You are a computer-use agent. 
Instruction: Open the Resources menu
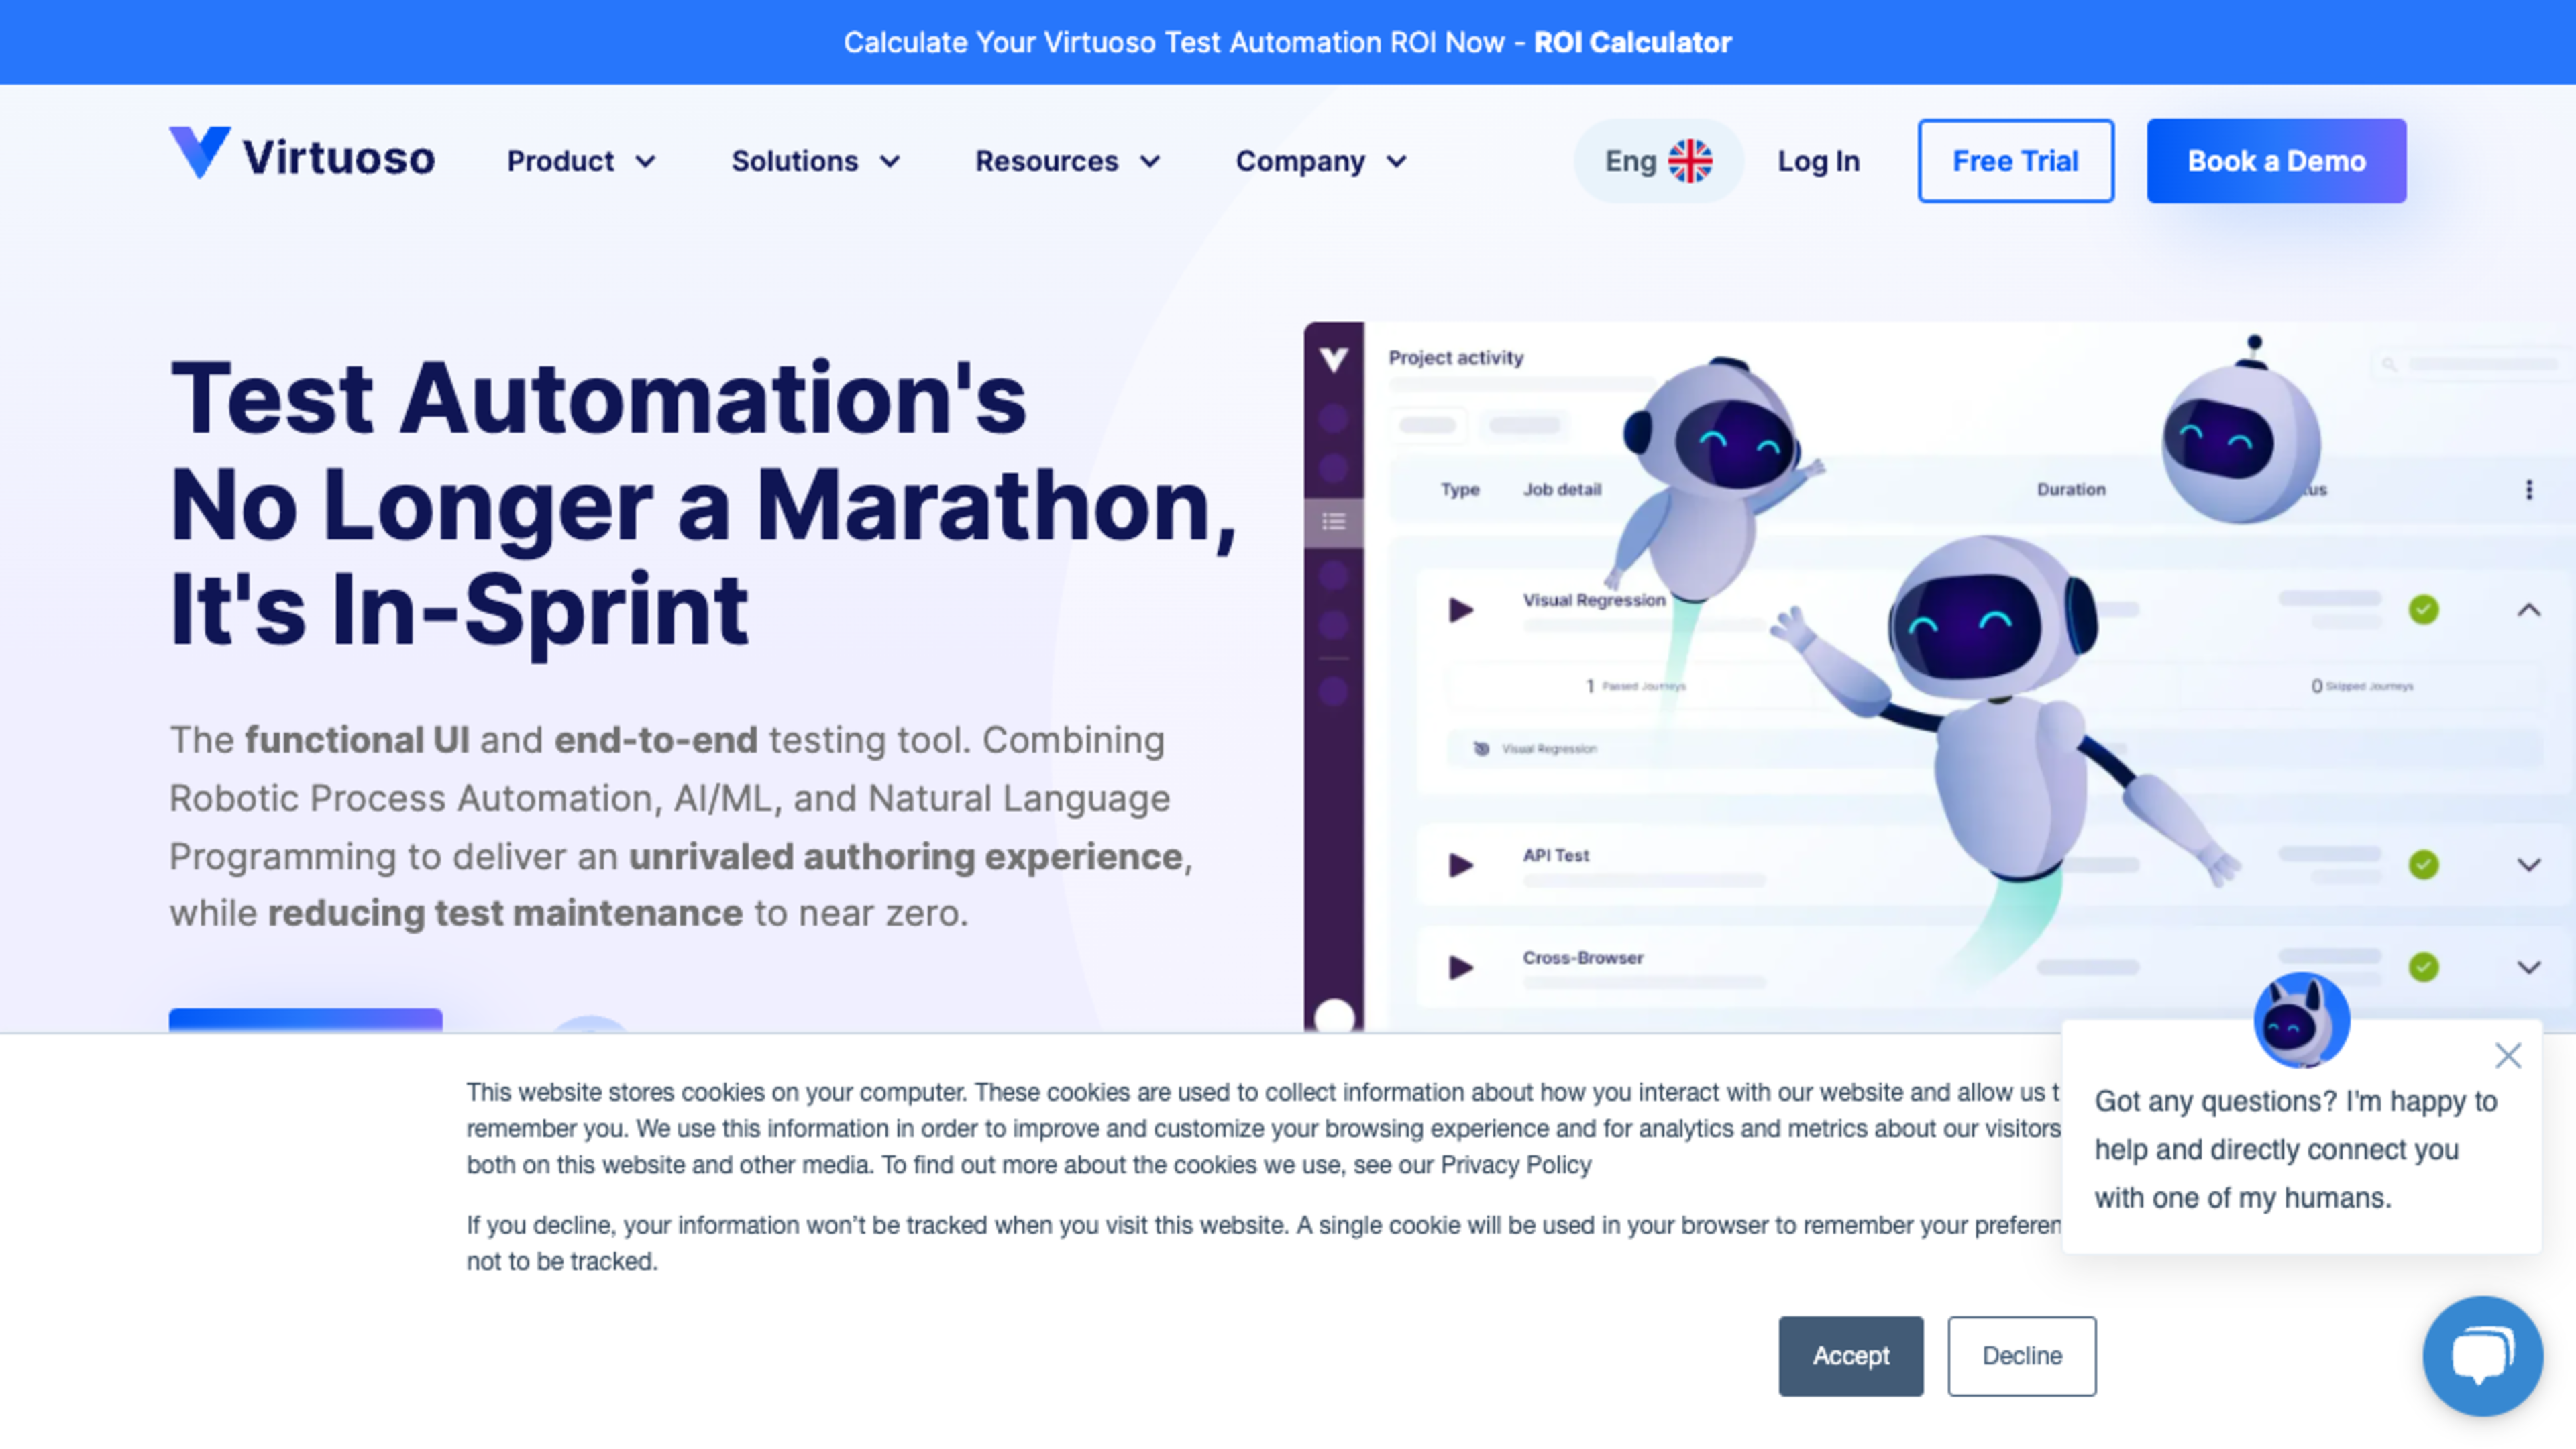1067,161
